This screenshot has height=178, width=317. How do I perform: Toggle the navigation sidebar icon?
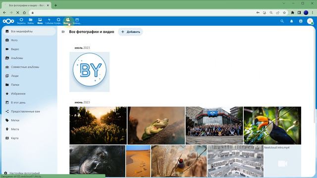coord(63,32)
